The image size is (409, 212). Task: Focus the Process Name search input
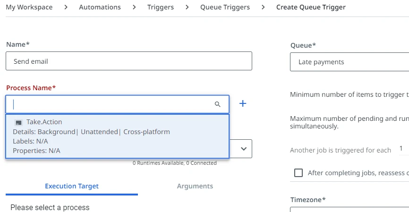click(x=112, y=104)
